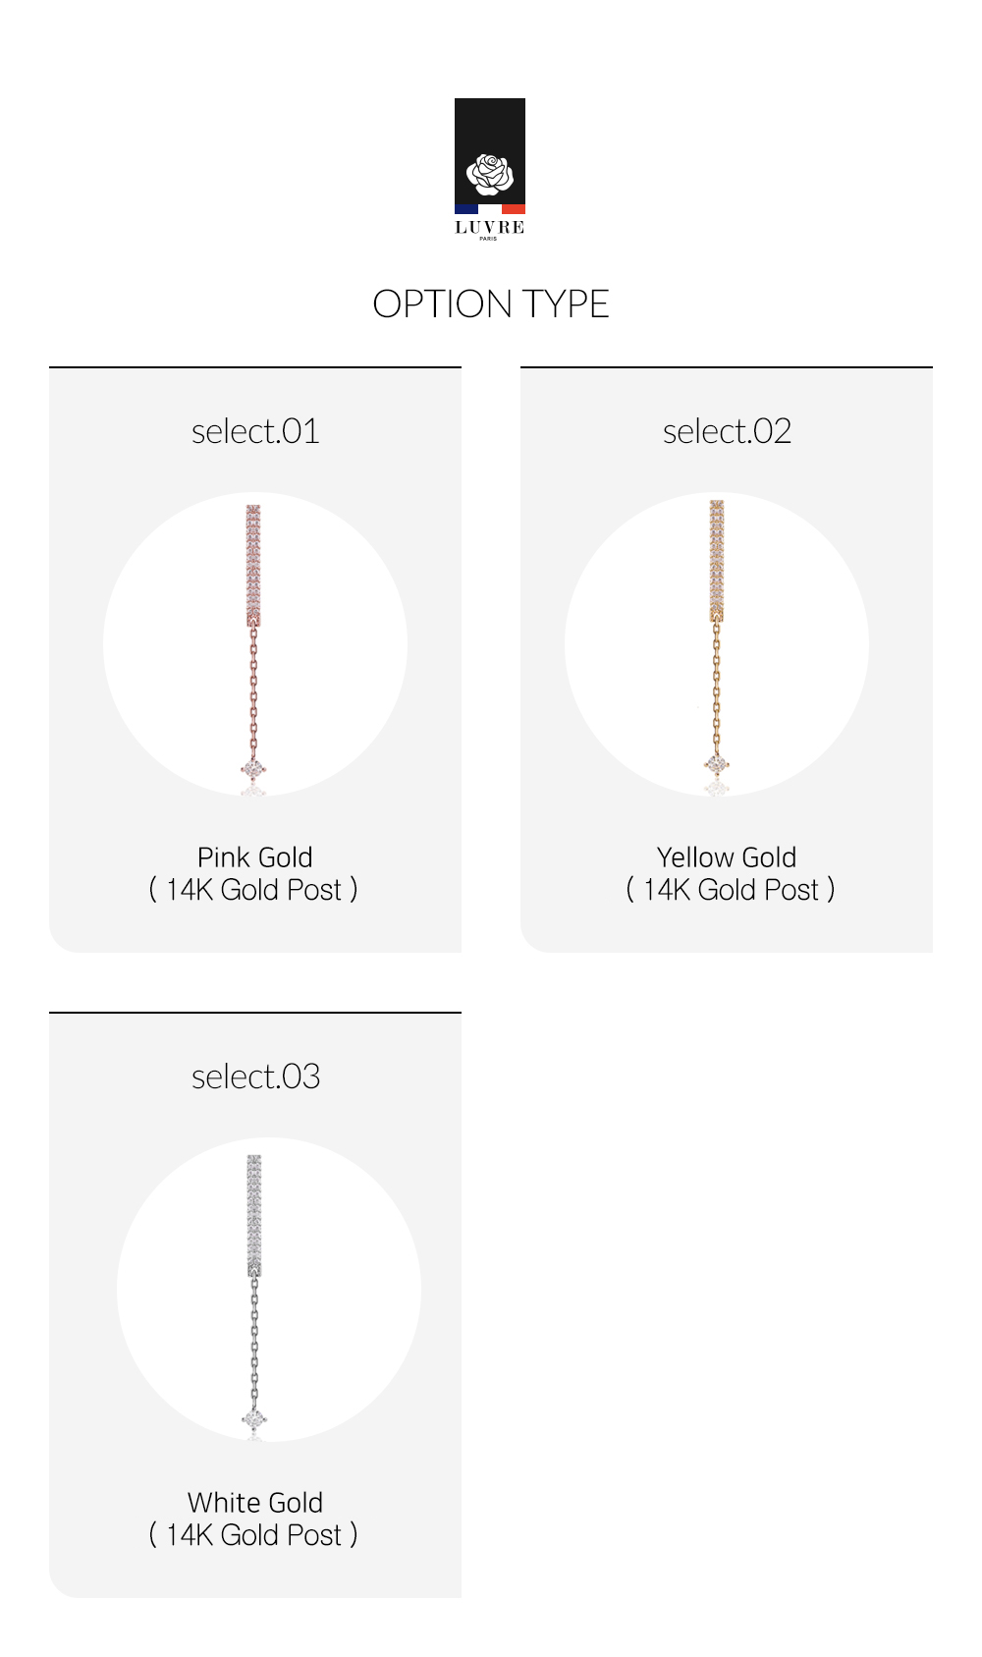
Task: Click the select.01 label
Action: coord(255,431)
